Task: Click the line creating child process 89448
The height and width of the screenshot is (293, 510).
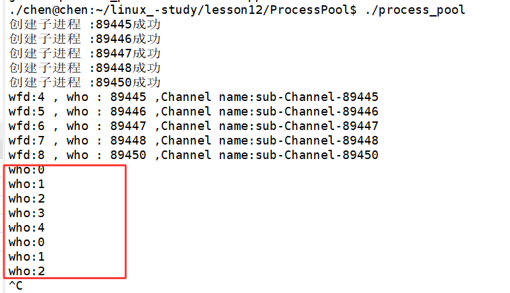Action: 84,68
